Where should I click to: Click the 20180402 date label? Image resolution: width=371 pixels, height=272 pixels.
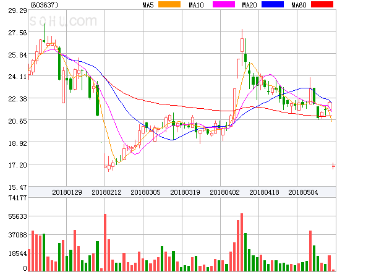[x=224, y=192]
